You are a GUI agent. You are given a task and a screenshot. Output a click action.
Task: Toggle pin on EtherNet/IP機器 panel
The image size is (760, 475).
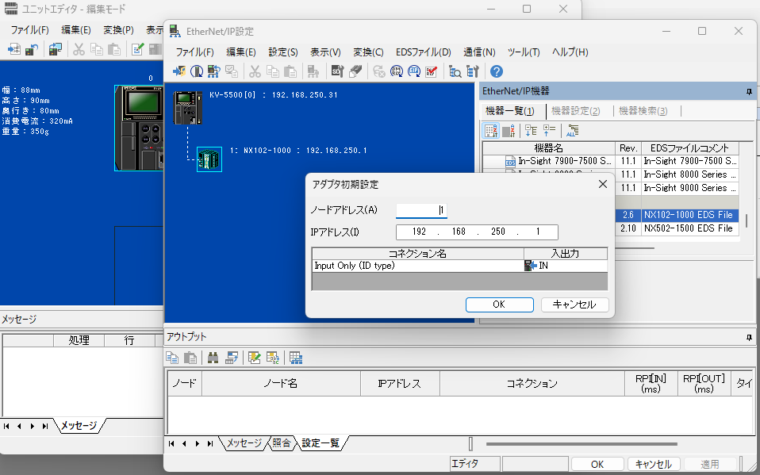(749, 92)
